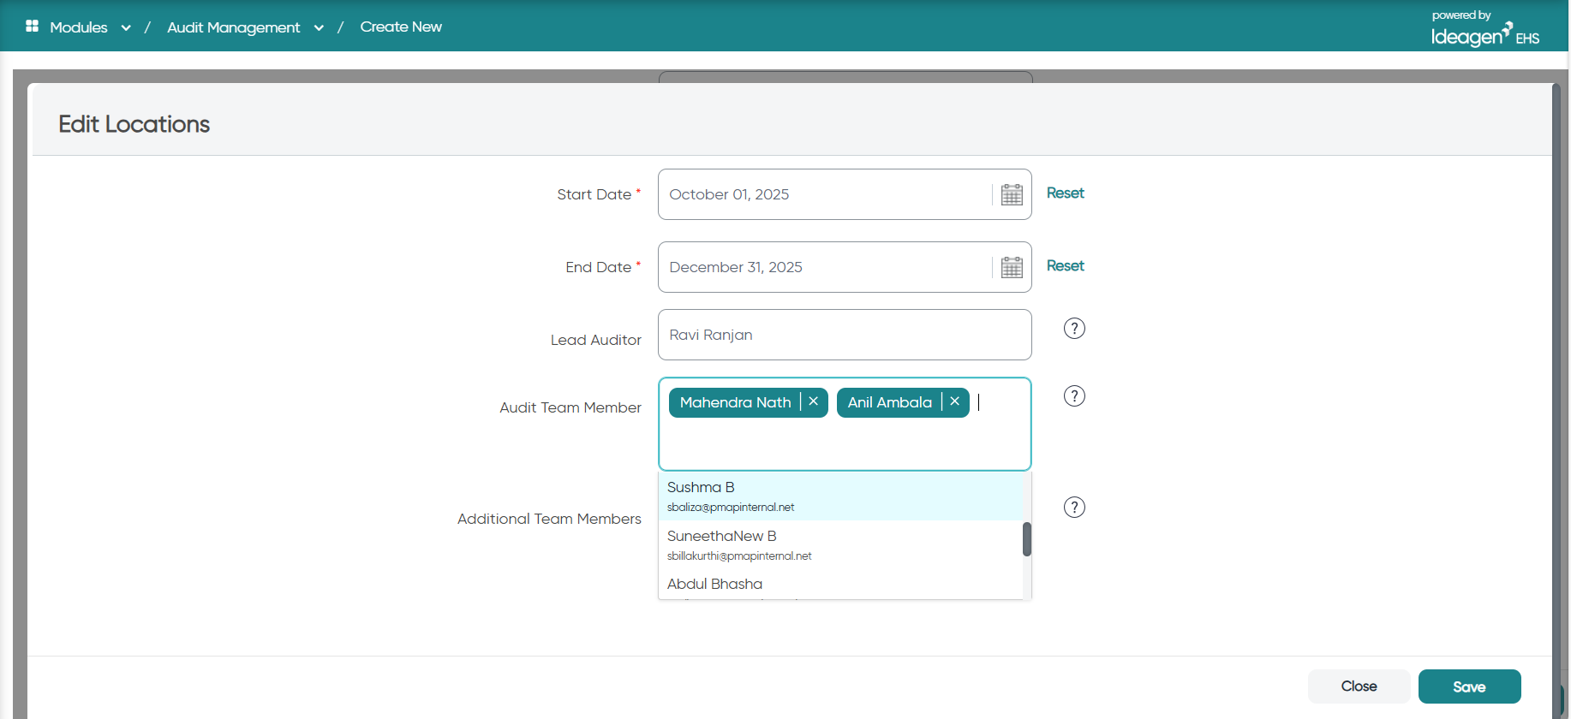Click the Lead Auditor input field
Screen dimensions: 1571x719
tap(845, 335)
